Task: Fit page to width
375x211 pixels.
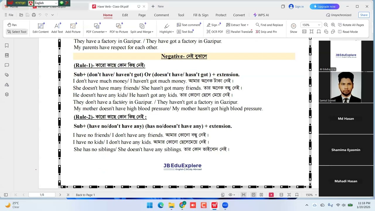Action: click(x=318, y=32)
